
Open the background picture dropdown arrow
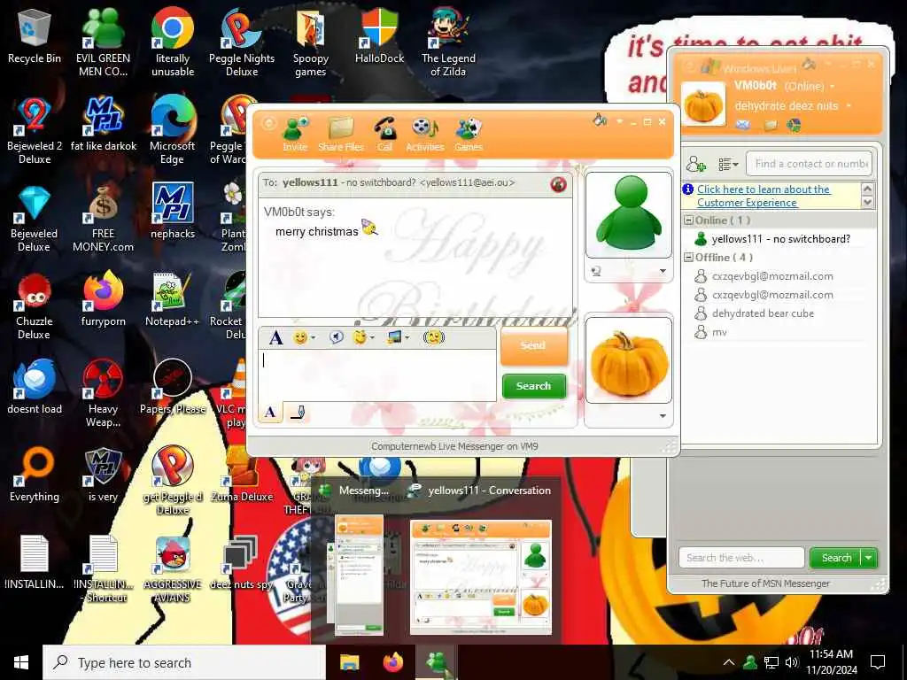[x=407, y=338]
